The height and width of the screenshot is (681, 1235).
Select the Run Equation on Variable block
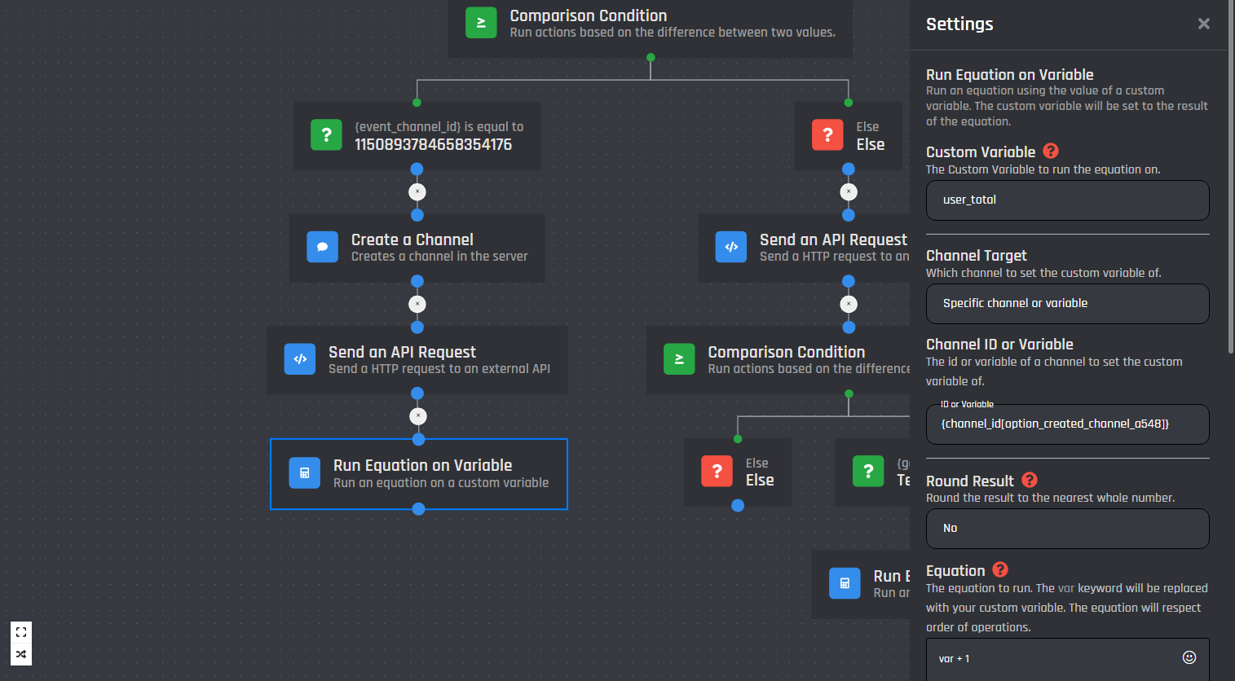(418, 474)
